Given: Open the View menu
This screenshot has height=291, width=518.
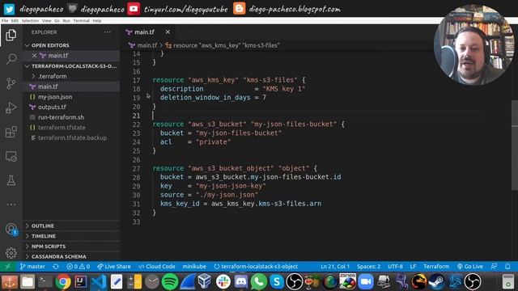Looking at the screenshot, I should pos(47,20).
